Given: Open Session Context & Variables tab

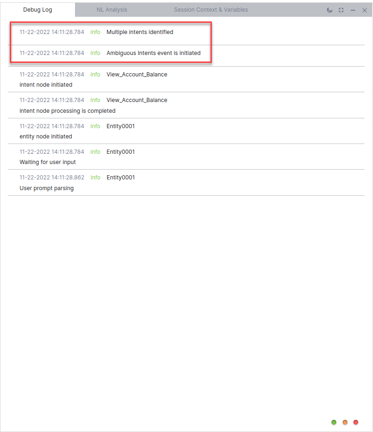Looking at the screenshot, I should coord(211,10).
